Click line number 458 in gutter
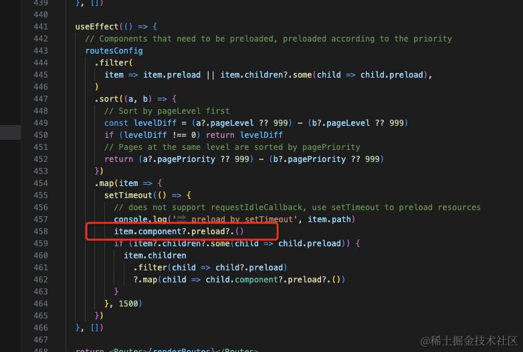523x352 pixels. point(41,232)
